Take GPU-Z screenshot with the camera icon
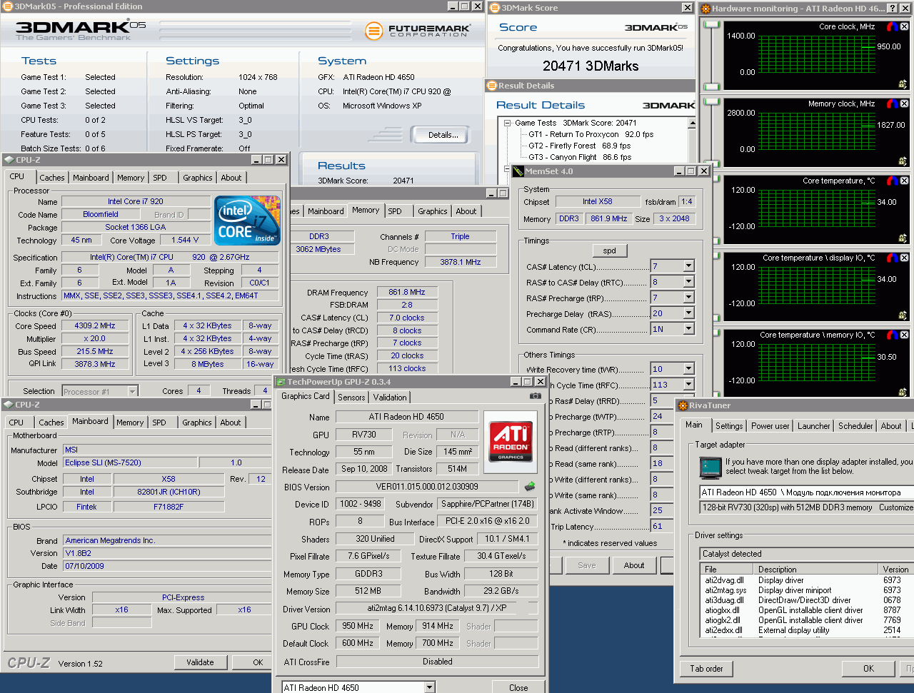This screenshot has height=693, width=914. click(535, 396)
